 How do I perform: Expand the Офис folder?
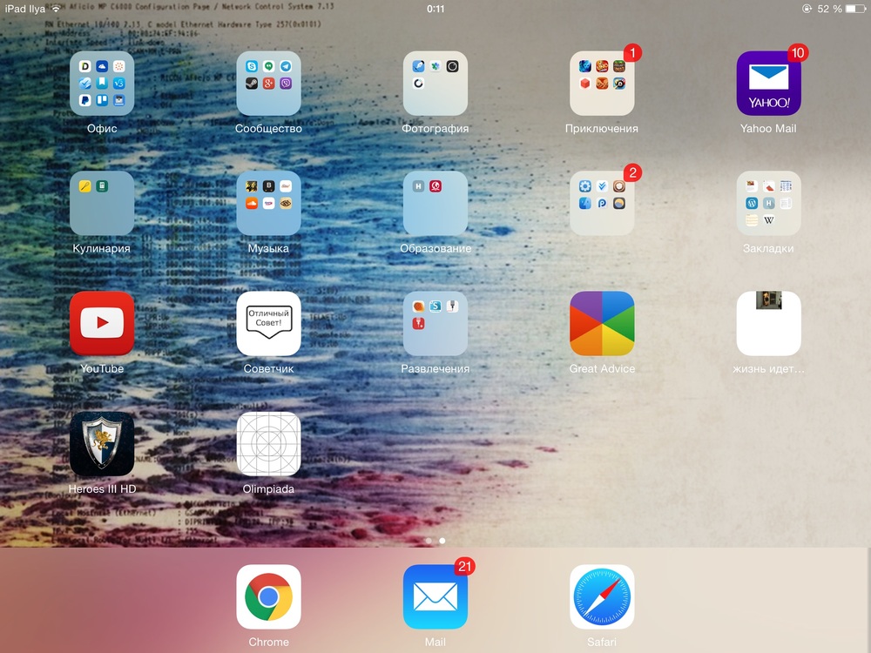[x=102, y=84]
